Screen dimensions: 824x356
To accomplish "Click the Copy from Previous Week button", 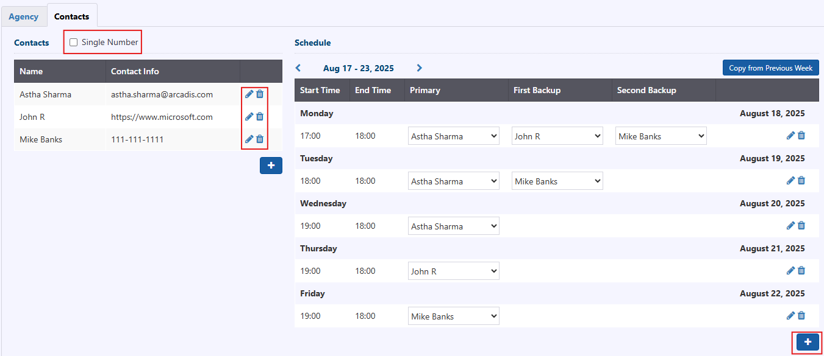I will [770, 68].
